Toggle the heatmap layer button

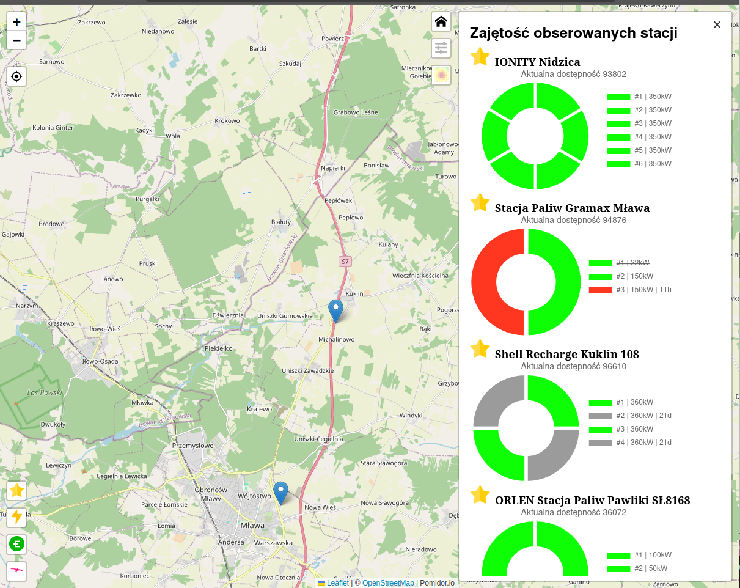pos(441,75)
